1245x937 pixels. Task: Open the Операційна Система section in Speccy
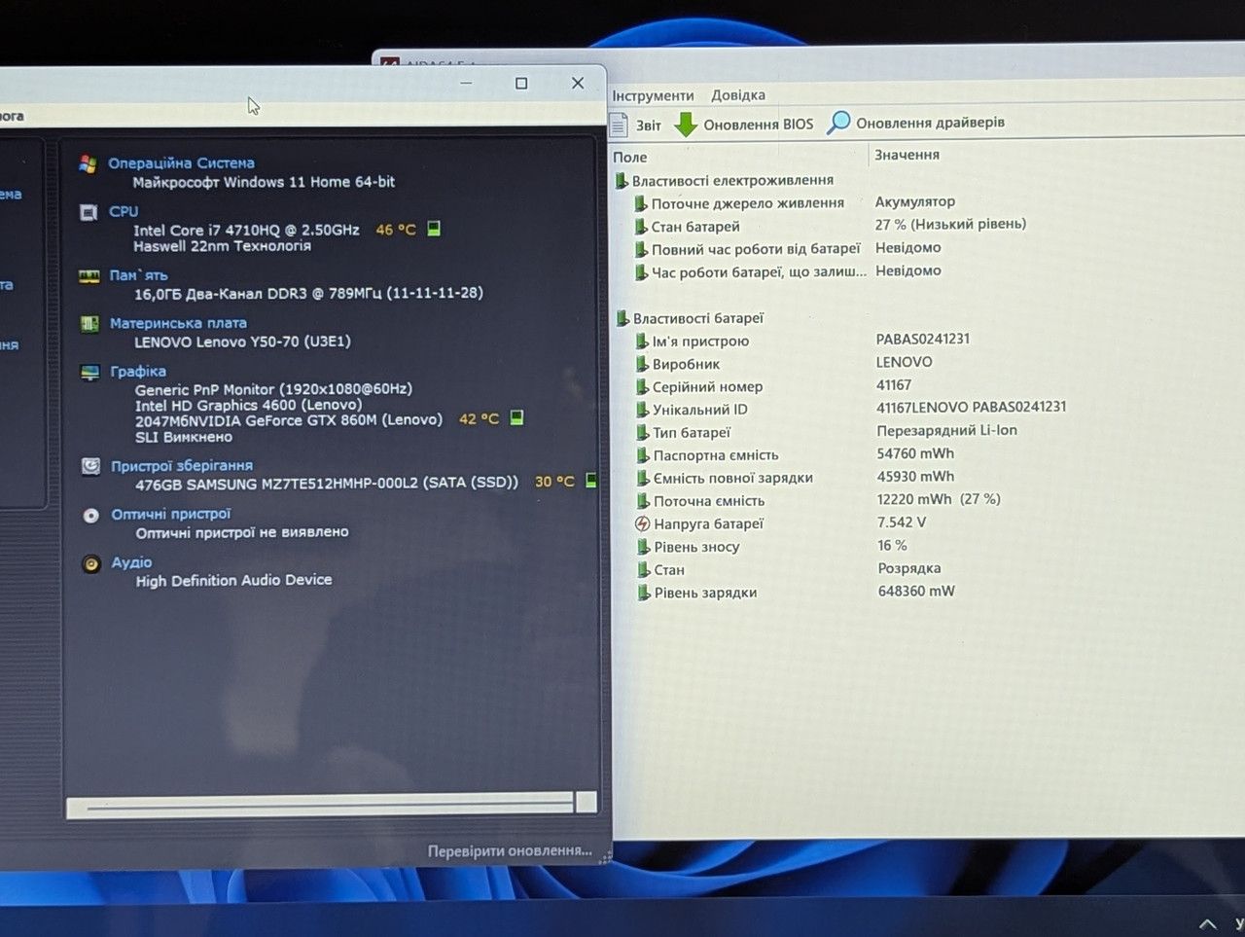(181, 162)
